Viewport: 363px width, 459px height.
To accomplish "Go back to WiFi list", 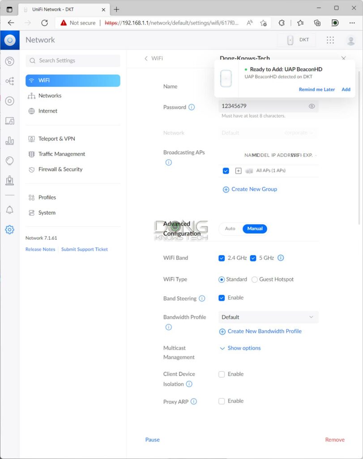I will tap(154, 58).
